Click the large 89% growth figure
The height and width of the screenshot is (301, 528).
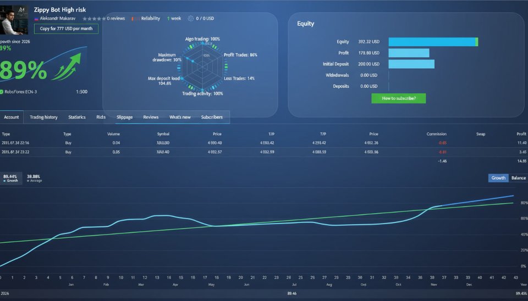23,70
